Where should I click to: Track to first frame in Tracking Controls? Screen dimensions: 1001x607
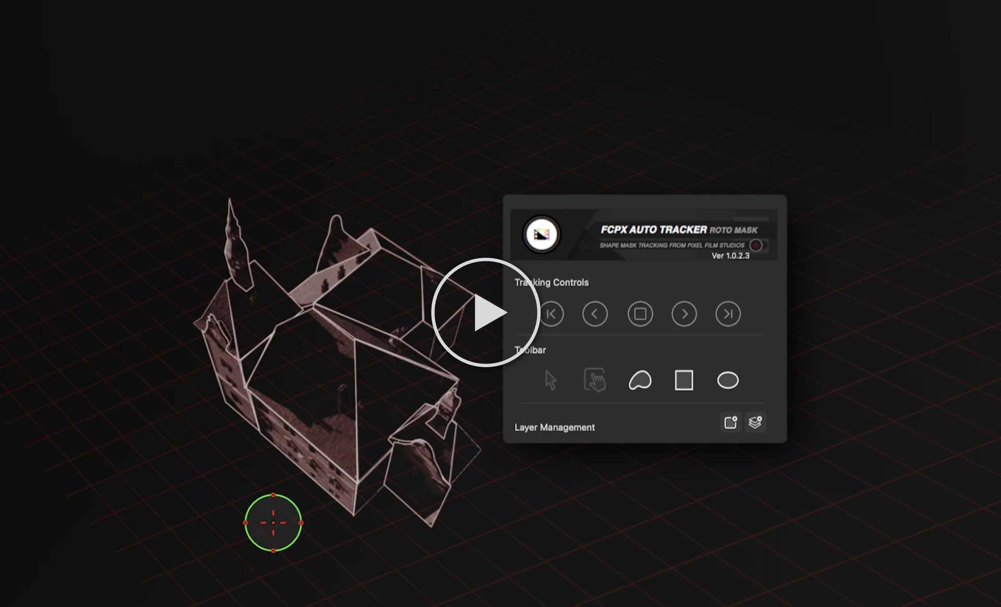(x=551, y=314)
